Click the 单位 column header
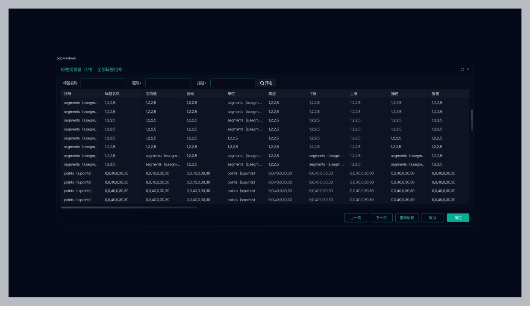 pos(231,94)
